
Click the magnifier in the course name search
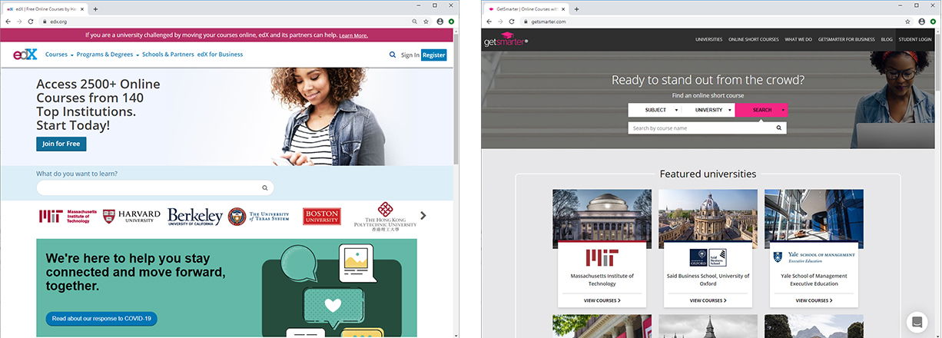pyautogui.click(x=778, y=128)
